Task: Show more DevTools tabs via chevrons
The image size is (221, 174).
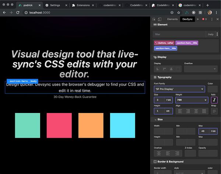Action: click(197, 19)
